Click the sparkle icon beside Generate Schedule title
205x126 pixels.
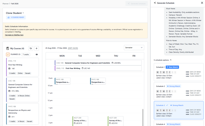coord(155,3)
